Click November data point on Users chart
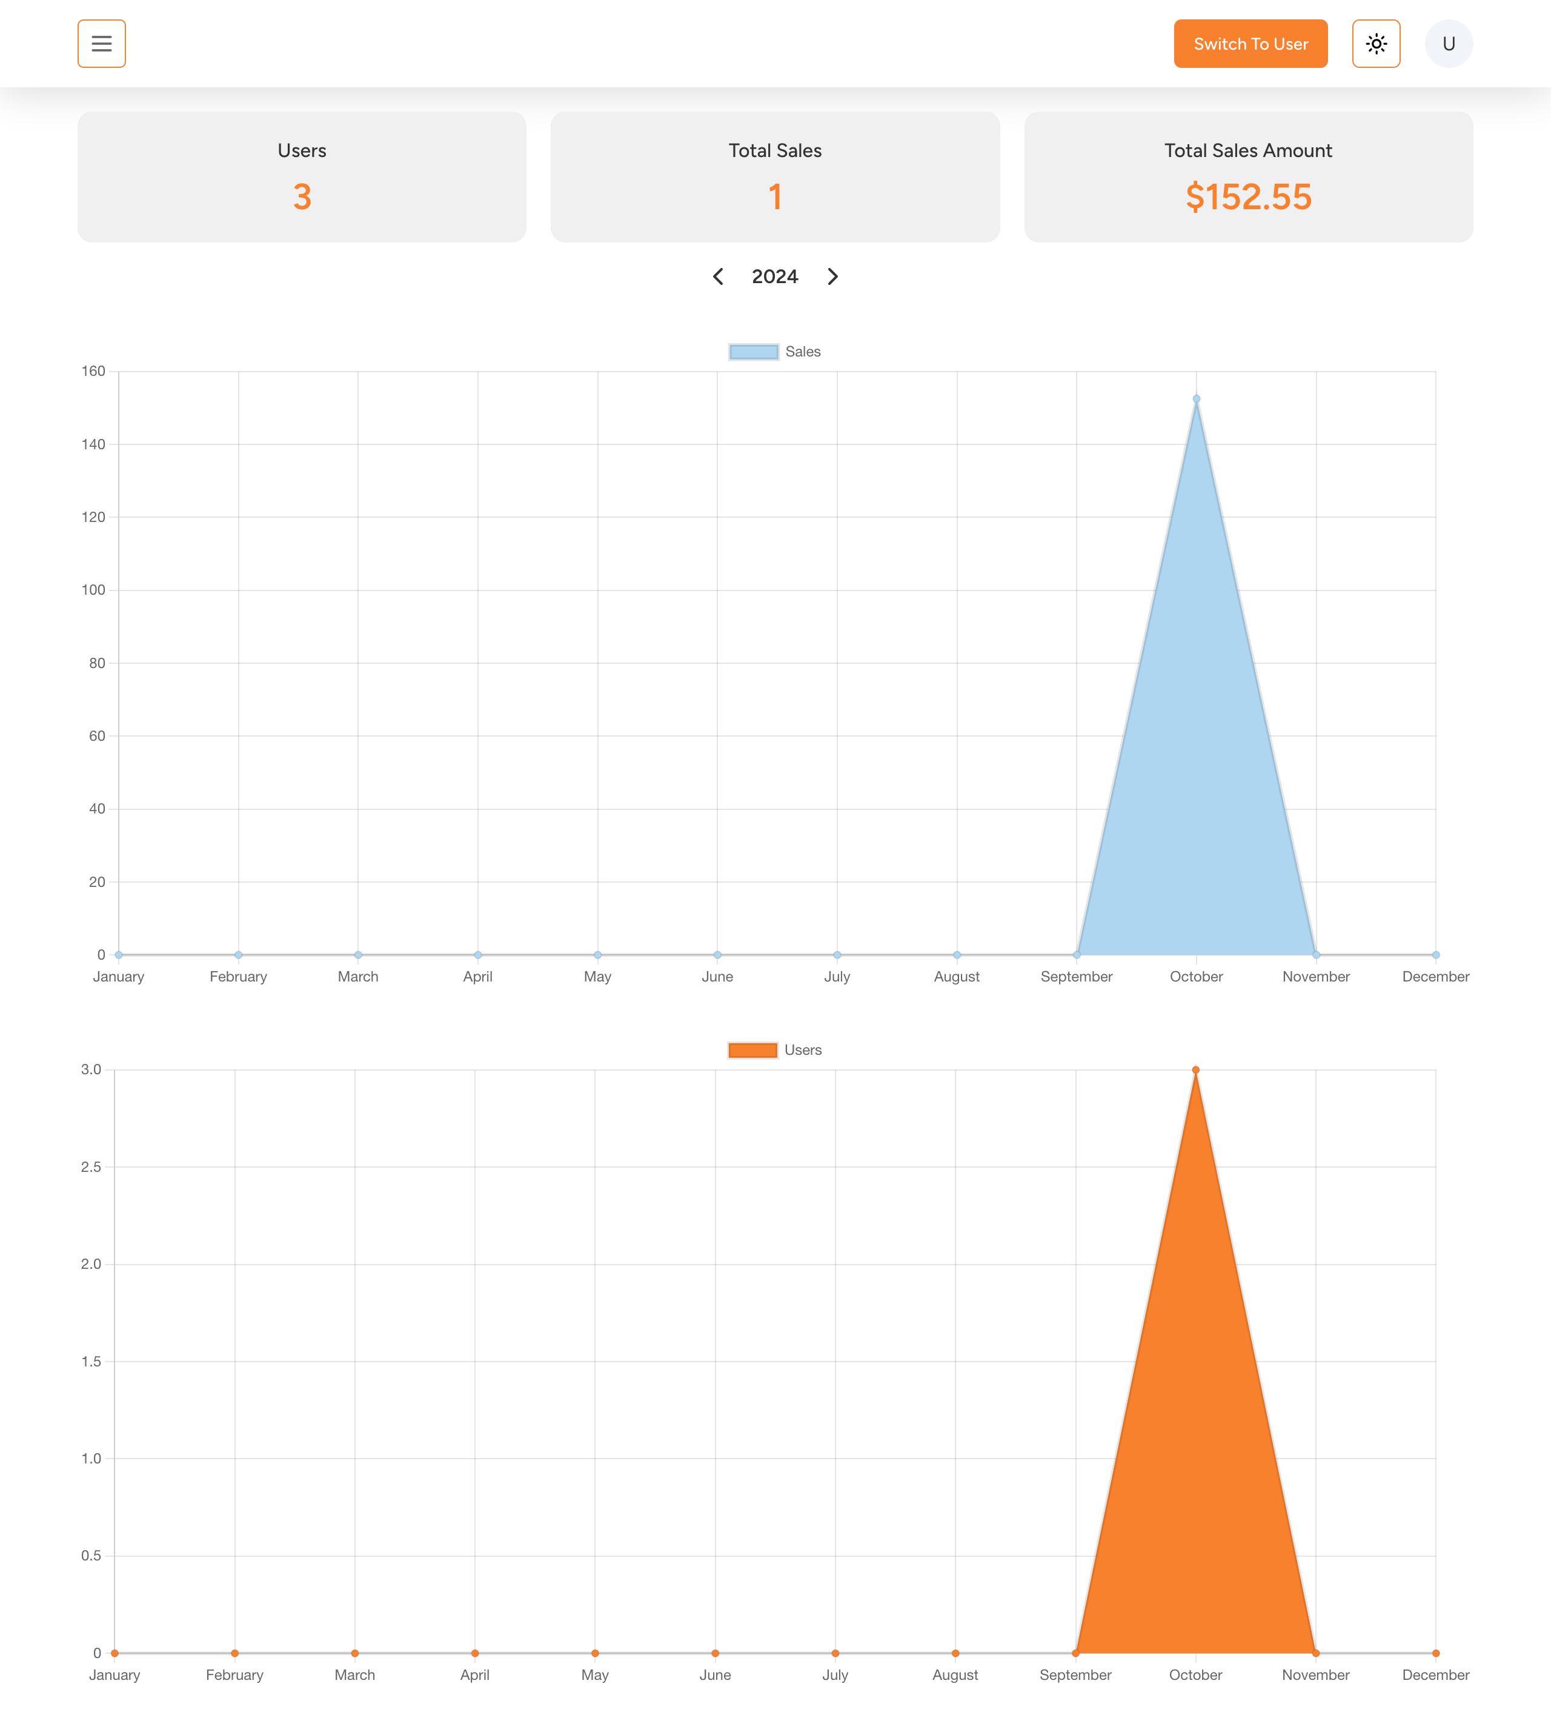Image resolution: width=1551 pixels, height=1712 pixels. pos(1316,1653)
